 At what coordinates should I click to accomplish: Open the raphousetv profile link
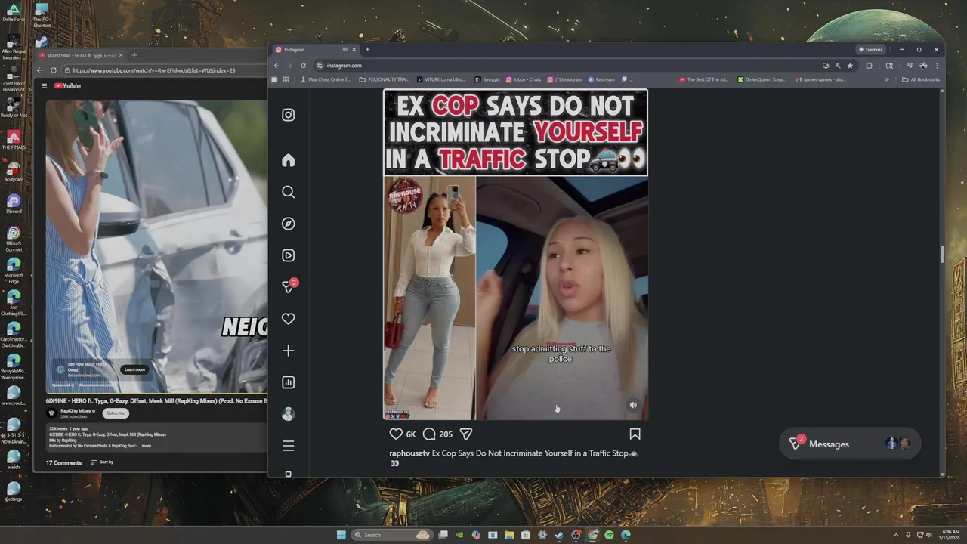(x=409, y=453)
